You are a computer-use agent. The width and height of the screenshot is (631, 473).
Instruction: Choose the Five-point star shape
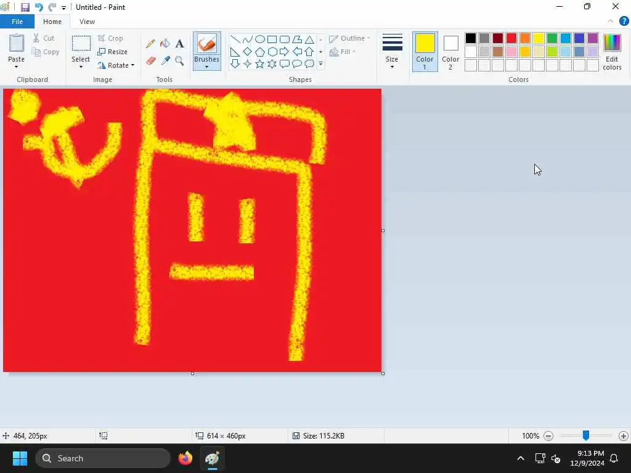click(260, 63)
